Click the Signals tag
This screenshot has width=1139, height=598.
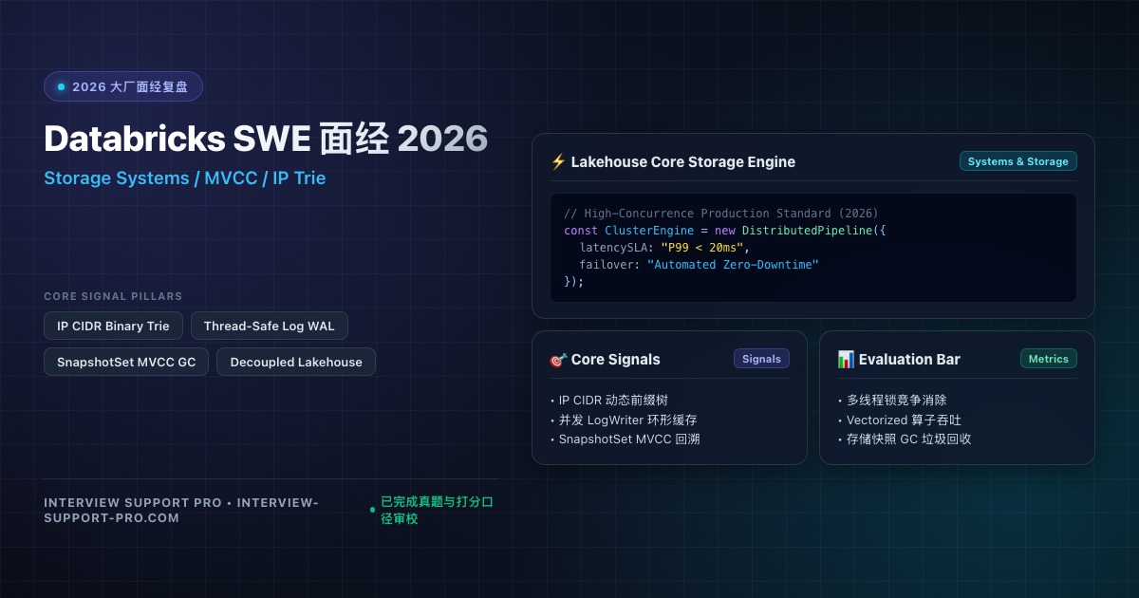coord(761,359)
